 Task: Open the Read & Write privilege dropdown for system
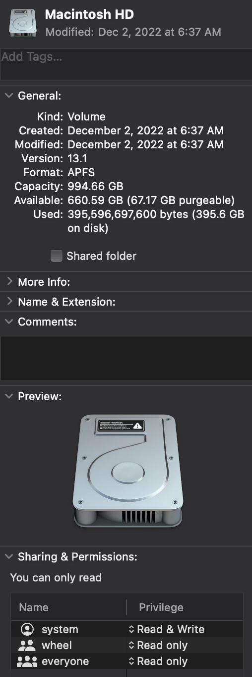pos(166,629)
